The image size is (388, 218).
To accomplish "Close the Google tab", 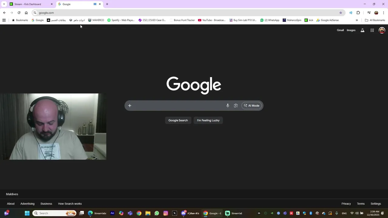I will tap(100, 4).
